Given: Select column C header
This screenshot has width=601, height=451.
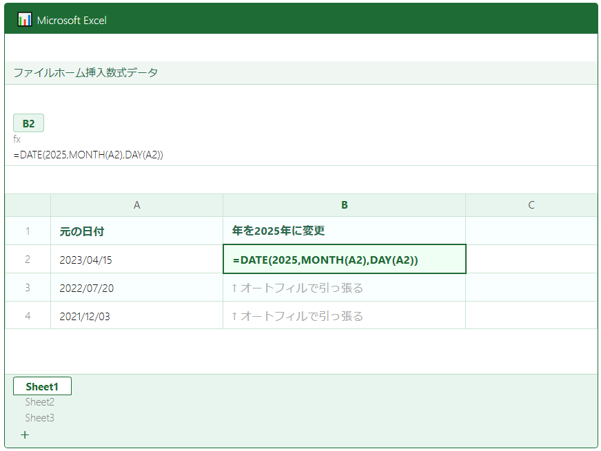Looking at the screenshot, I should (x=531, y=205).
